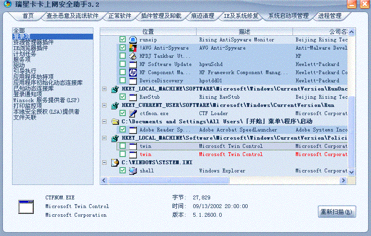Uncheck the AVG Anti-Spyware checkbox
Image resolution: width=371 pixels, height=236 pixels.
122,48
